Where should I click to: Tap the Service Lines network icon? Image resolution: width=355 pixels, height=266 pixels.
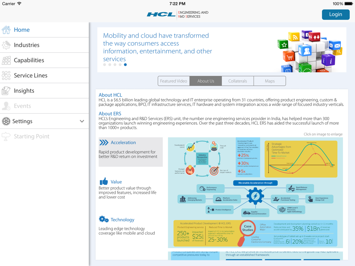coord(6,75)
